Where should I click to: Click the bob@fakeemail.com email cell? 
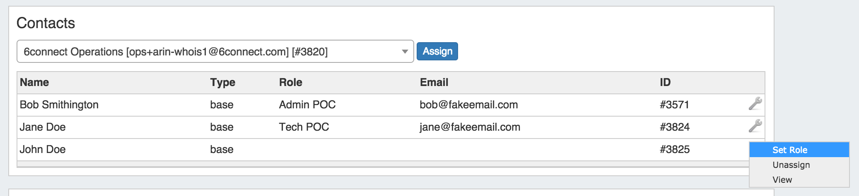[x=468, y=105]
